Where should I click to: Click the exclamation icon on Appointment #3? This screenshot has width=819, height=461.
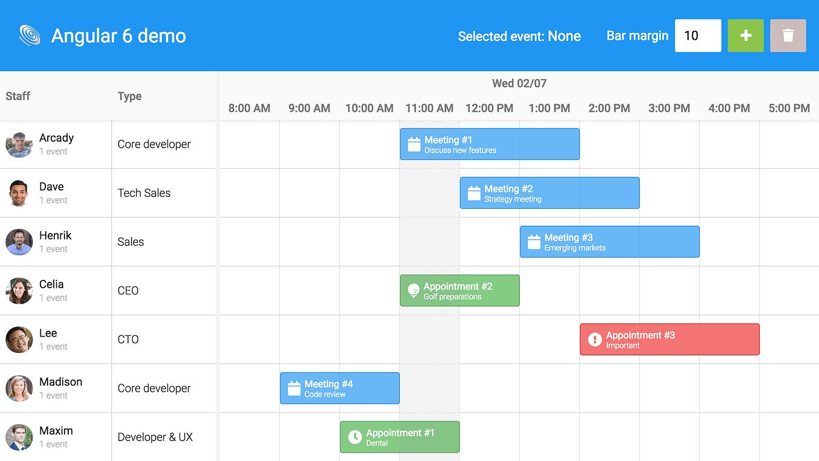coord(595,339)
